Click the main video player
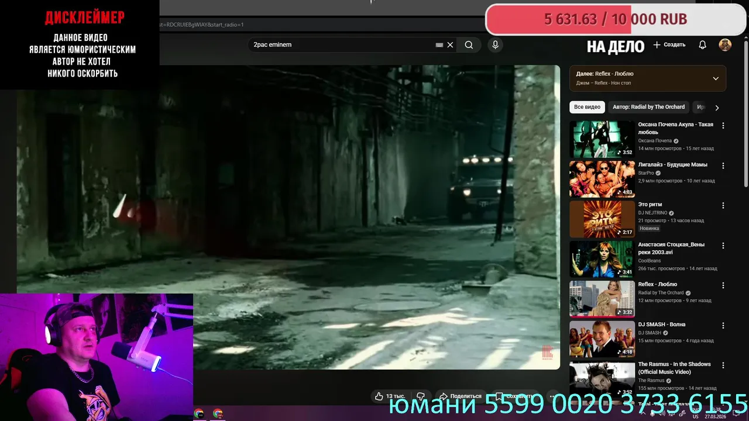The image size is (749, 421). 288,217
